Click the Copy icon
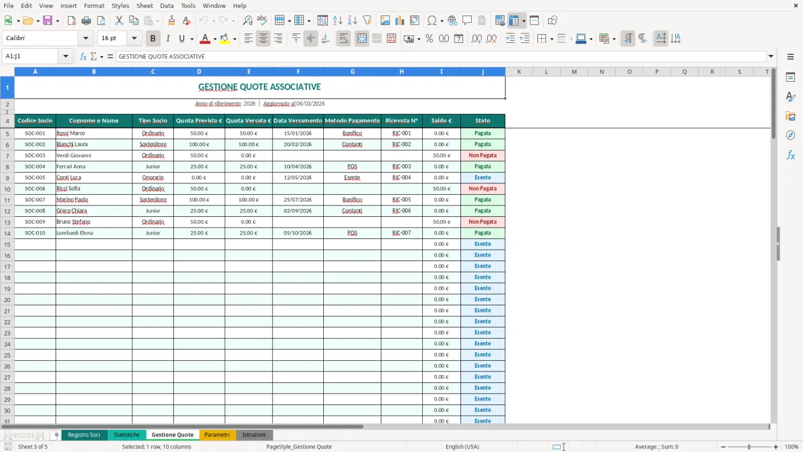The height and width of the screenshot is (452, 803). [x=134, y=21]
